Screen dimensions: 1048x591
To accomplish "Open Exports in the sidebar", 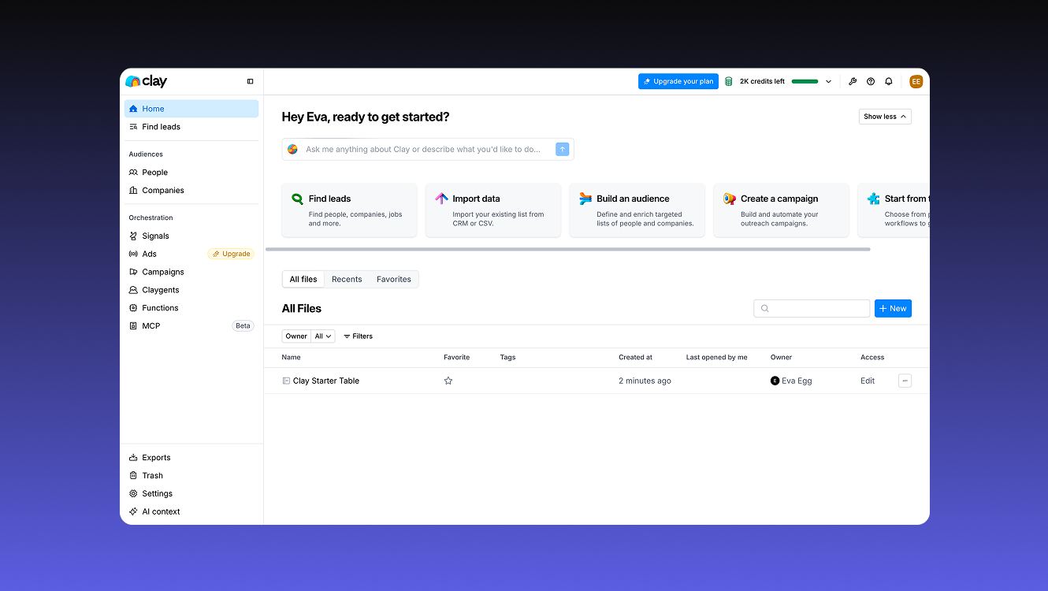I will (x=191, y=458).
